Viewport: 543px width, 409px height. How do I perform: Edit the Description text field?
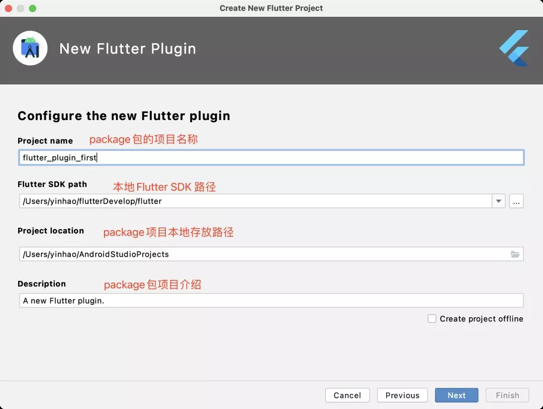click(x=271, y=300)
